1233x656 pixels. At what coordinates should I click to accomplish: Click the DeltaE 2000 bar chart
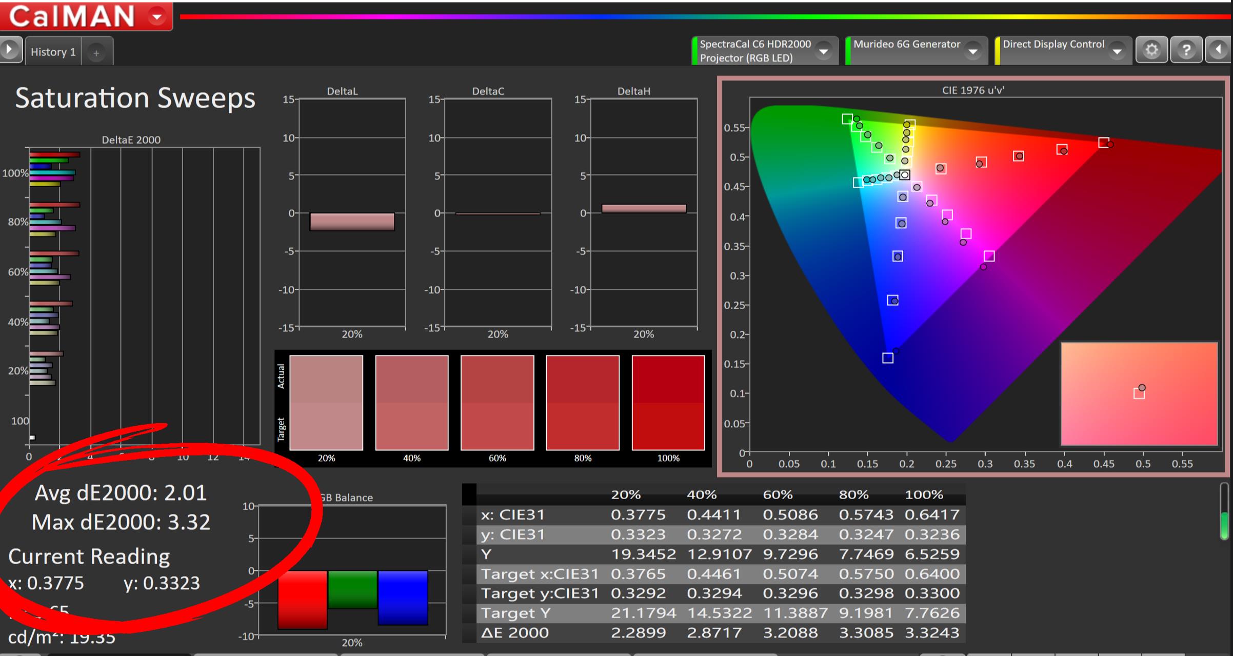(144, 295)
